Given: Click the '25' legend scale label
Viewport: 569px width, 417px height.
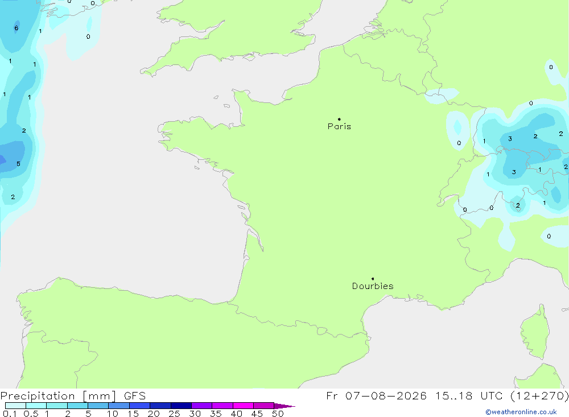Looking at the screenshot, I should pos(175,414).
